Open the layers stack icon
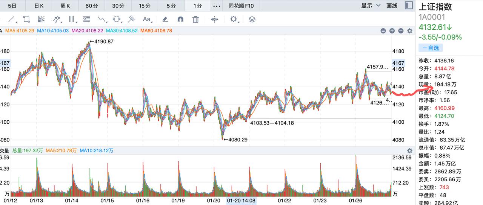 tap(252, 19)
